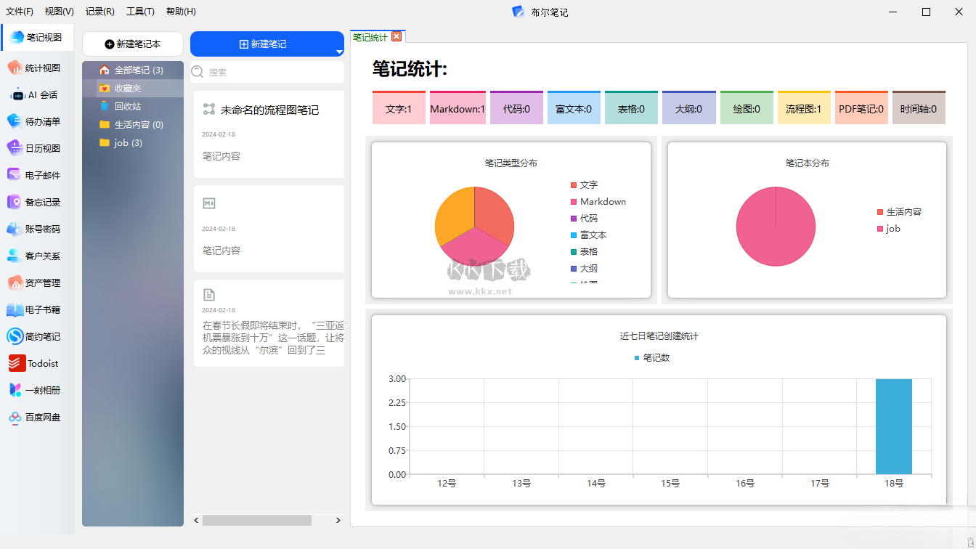Toggle 笔记数 series in bar chart legend

[x=652, y=358]
